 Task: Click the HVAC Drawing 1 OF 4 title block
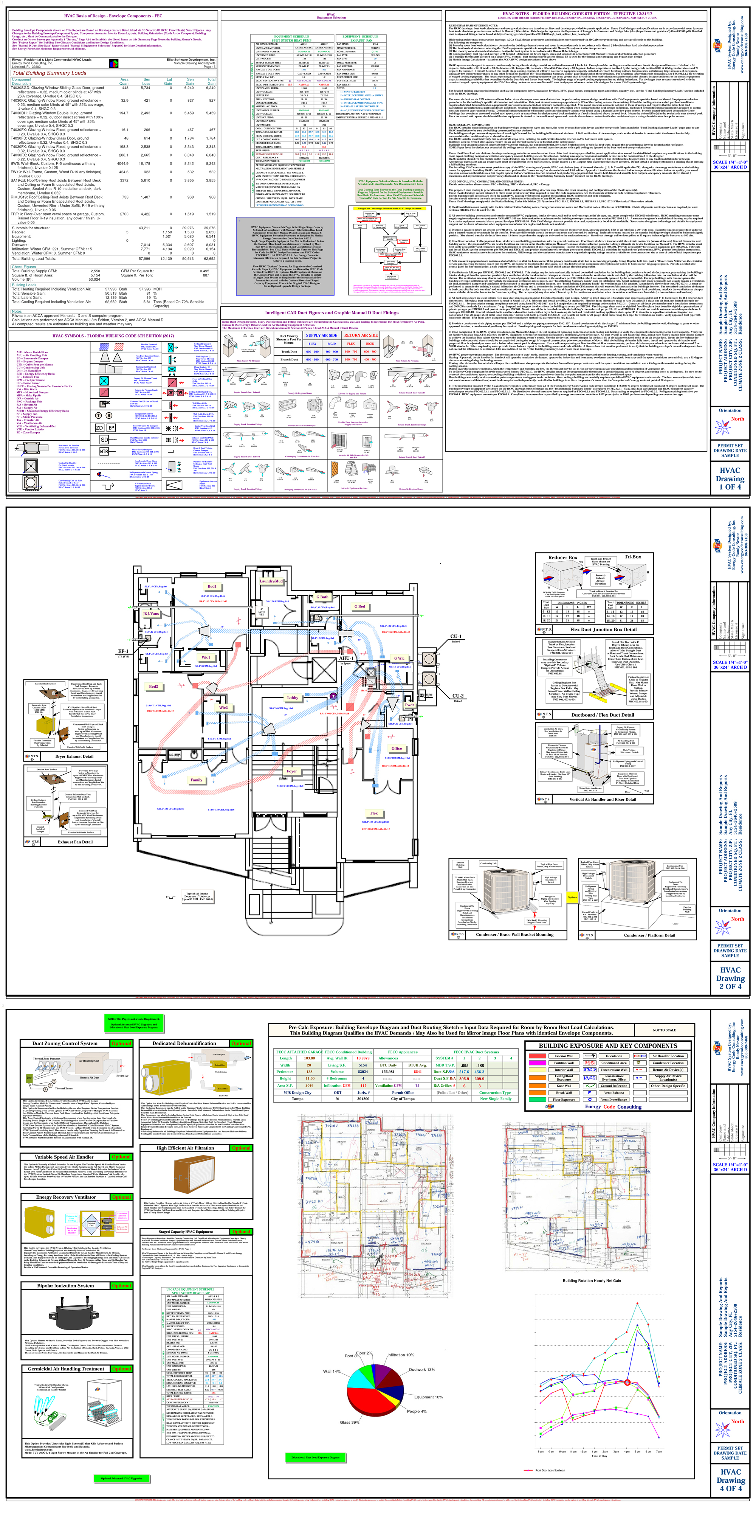click(730, 478)
